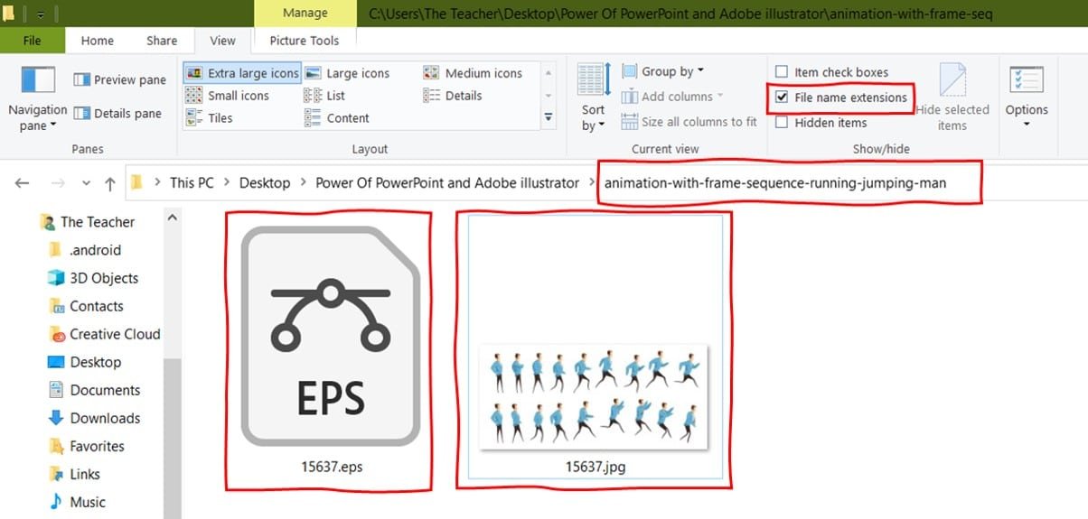
Task: Click the 15637.jpg file name
Action: coord(594,468)
